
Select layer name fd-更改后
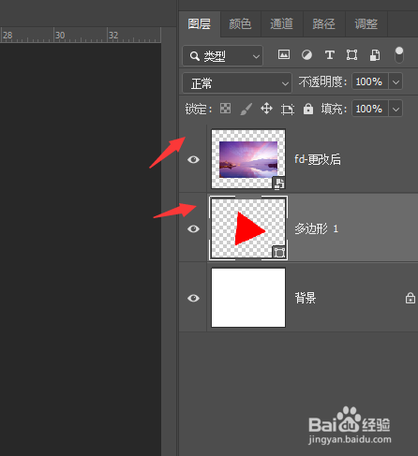tap(318, 159)
